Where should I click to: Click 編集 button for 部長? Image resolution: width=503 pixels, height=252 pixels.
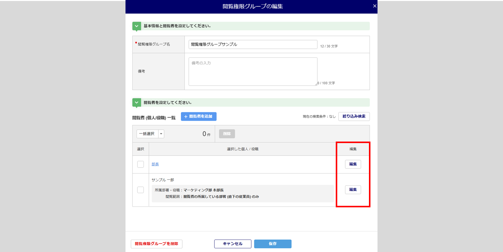[353, 164]
